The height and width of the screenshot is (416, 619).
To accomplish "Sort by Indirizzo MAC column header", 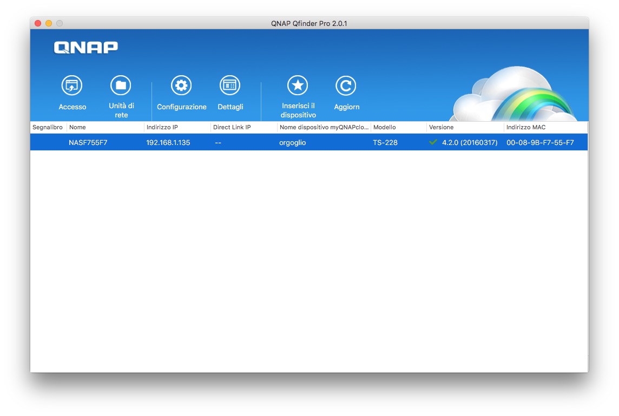I will tap(545, 127).
